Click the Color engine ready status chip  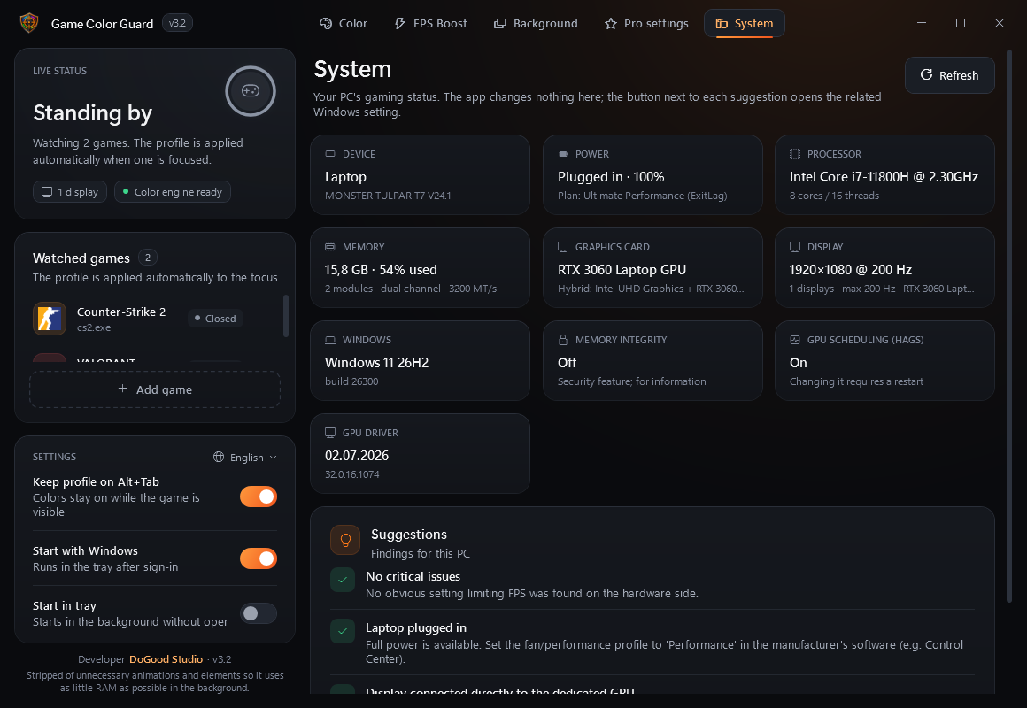coord(173,192)
